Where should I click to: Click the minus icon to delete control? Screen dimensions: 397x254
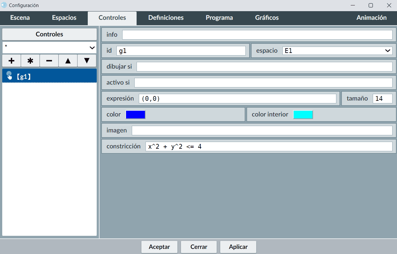(49, 61)
